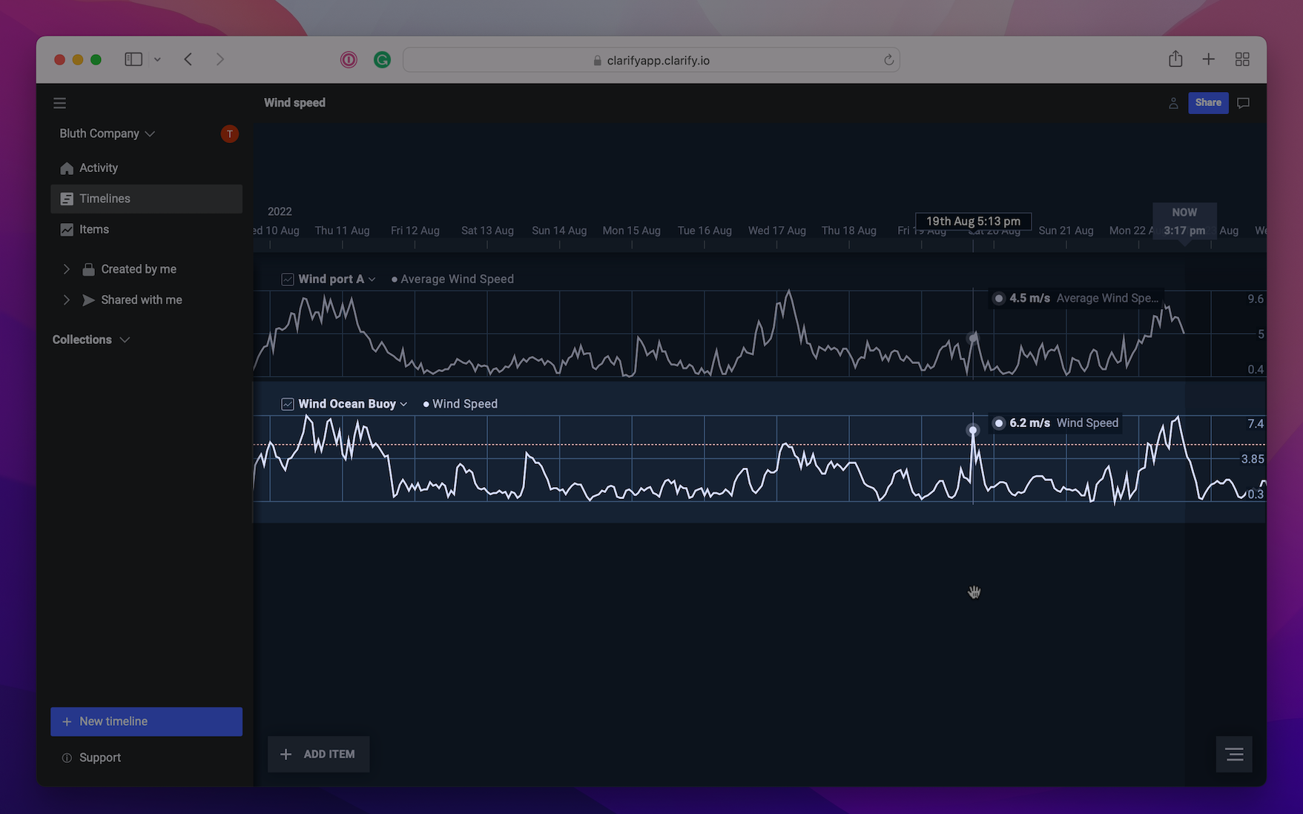Reload the page with the refresh icon
Viewport: 1303px width, 814px height.
point(888,60)
